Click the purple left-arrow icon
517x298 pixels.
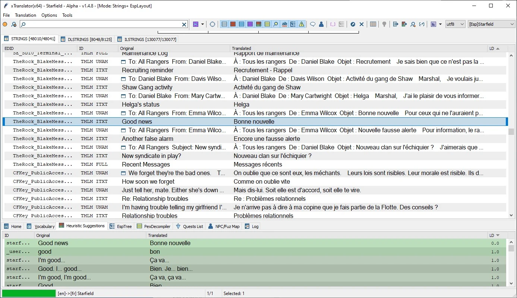[196, 24]
